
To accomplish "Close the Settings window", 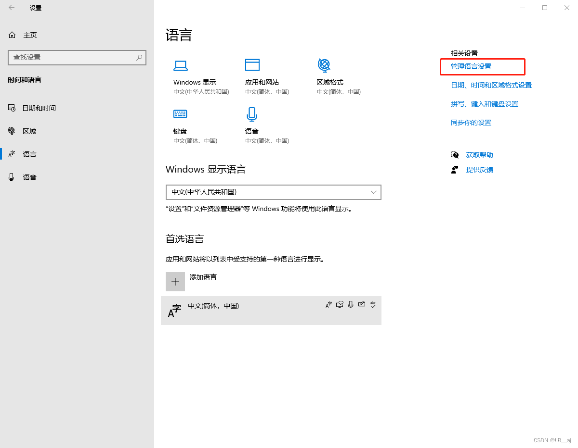I will (567, 8).
